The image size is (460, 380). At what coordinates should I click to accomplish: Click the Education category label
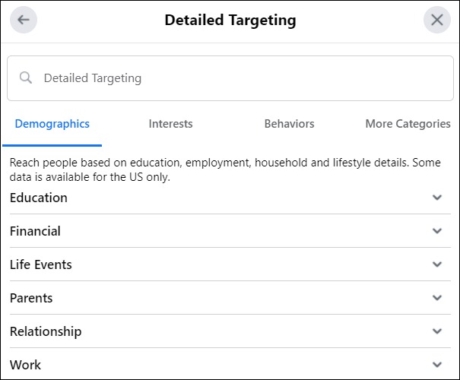coord(39,198)
